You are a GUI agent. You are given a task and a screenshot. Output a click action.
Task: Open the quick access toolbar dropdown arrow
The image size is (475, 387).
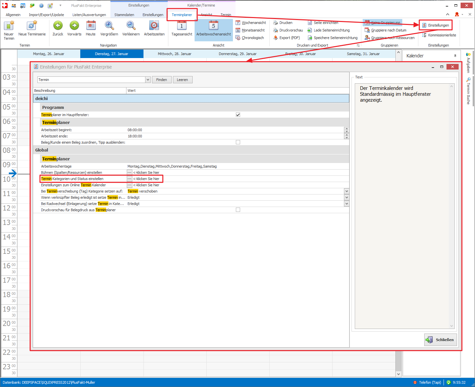click(60, 6)
